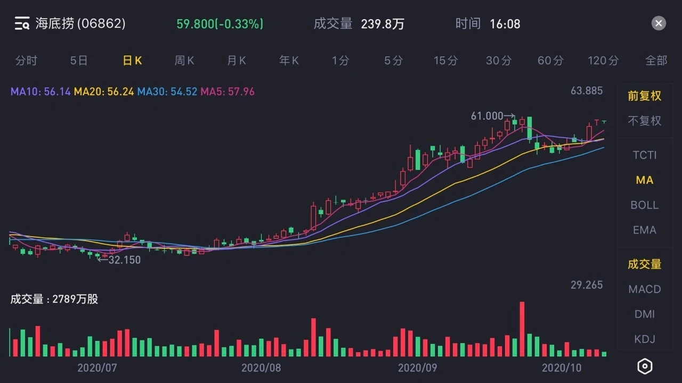Open the stock search list icon

click(x=22, y=23)
